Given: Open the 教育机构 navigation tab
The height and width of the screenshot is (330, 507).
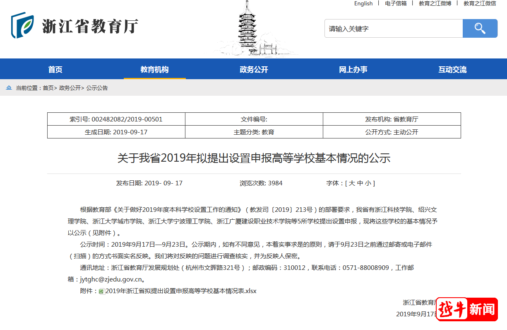Looking at the screenshot, I should coord(154,69).
